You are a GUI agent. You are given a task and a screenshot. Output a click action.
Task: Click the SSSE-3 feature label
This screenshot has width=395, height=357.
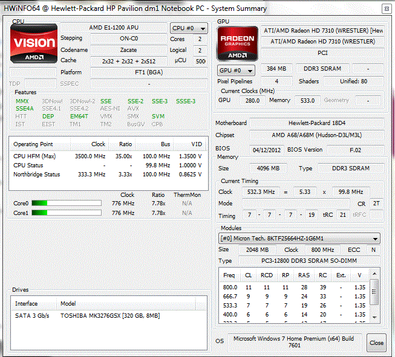pyautogui.click(x=186, y=101)
